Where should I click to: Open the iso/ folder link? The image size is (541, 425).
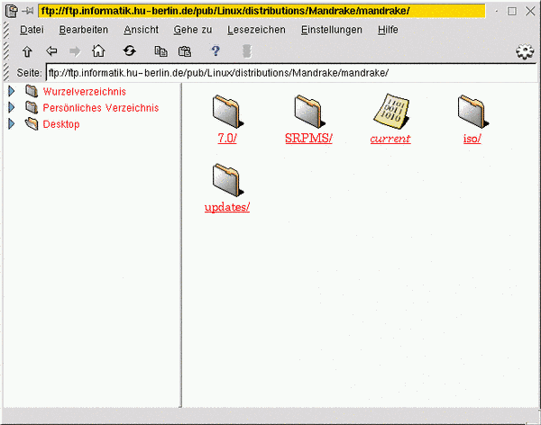[472, 139]
